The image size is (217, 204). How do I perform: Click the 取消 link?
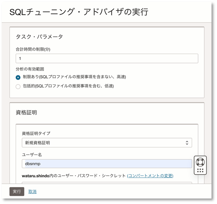click(x=33, y=192)
